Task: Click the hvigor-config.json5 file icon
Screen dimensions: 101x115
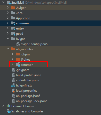Action: coord(18,44)
